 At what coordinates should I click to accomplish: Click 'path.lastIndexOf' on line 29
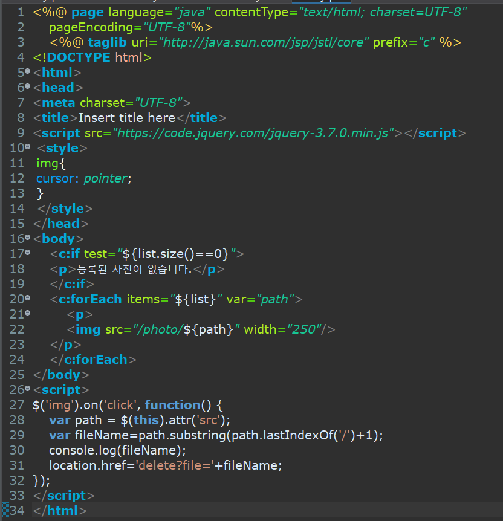(282, 435)
